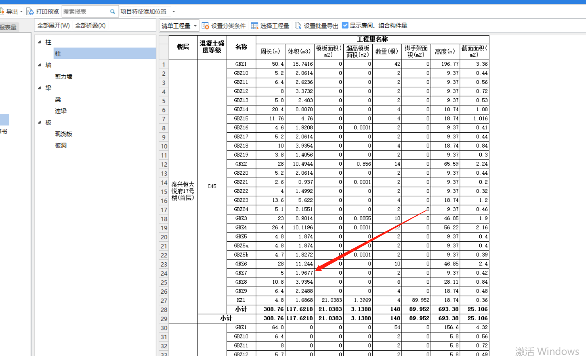The image size is (586, 356).
Task: Select the GBZ7 name cell
Action: point(241,273)
